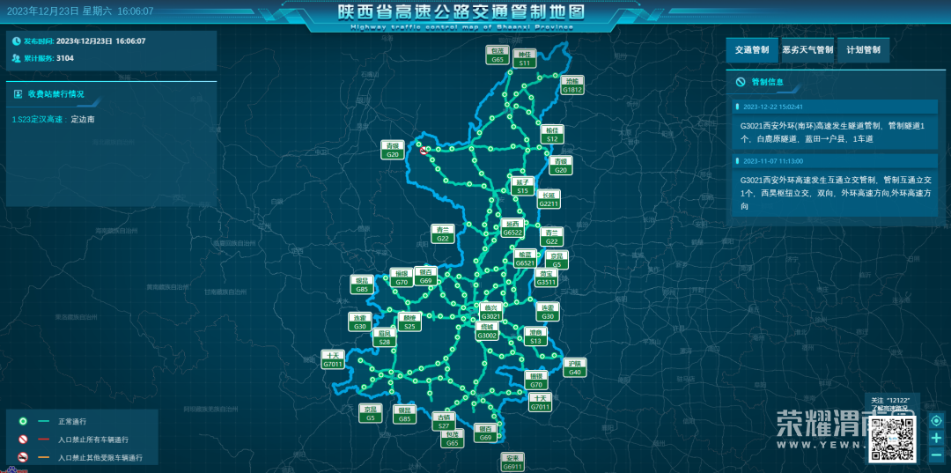Select the G40 沪陕 highway sign
Viewport: 951px width, 473px height.
coord(575,367)
